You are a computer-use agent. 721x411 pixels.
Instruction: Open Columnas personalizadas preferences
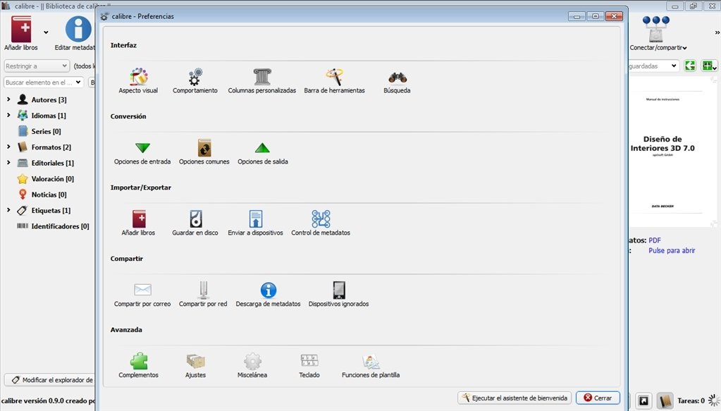[262, 81]
